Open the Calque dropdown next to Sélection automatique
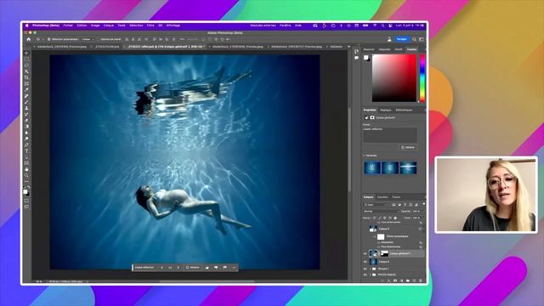 88,39
